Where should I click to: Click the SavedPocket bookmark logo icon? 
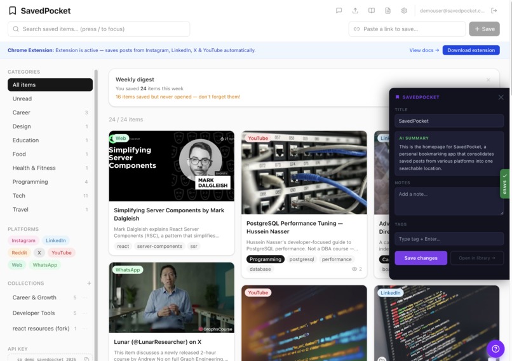pyautogui.click(x=13, y=11)
